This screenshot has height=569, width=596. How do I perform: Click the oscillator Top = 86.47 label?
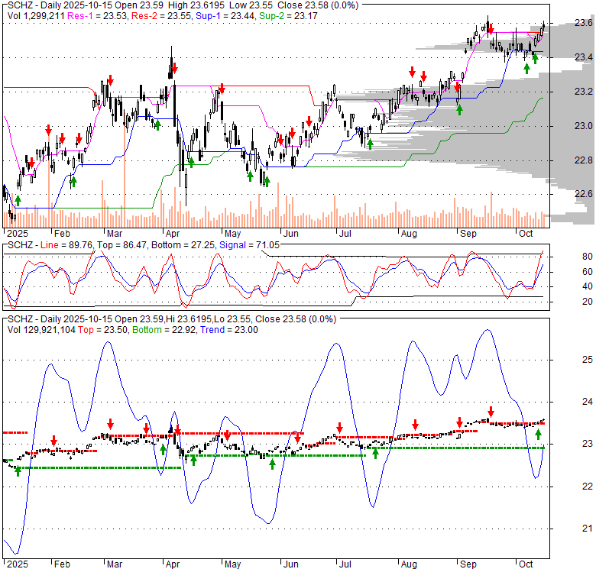[121, 245]
